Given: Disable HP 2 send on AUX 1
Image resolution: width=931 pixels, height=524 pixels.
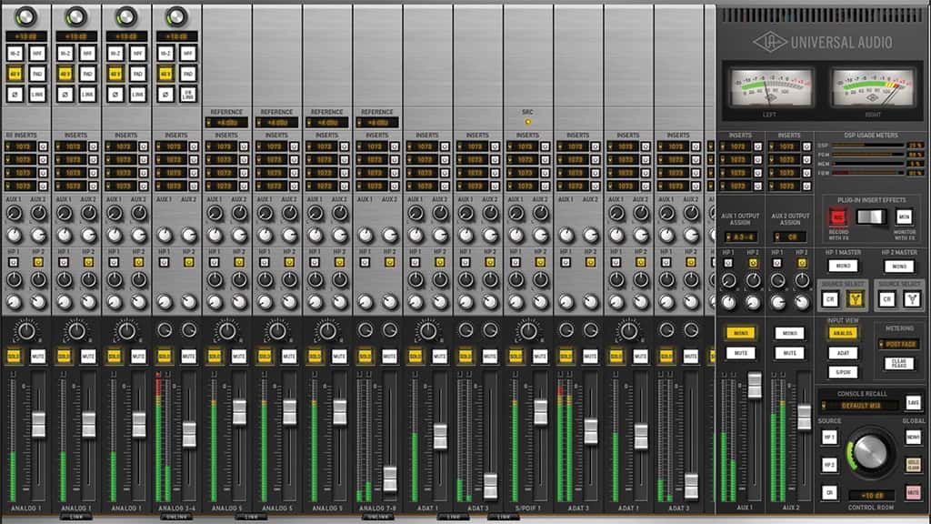Looking at the screenshot, I should [753, 263].
